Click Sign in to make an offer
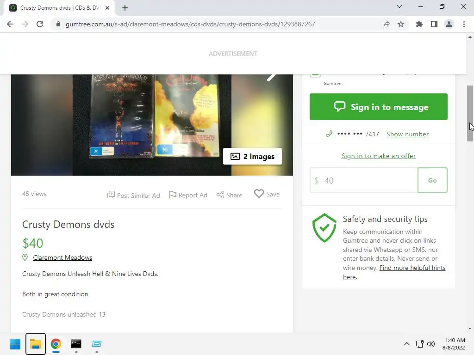This screenshot has height=355, width=474. (379, 156)
